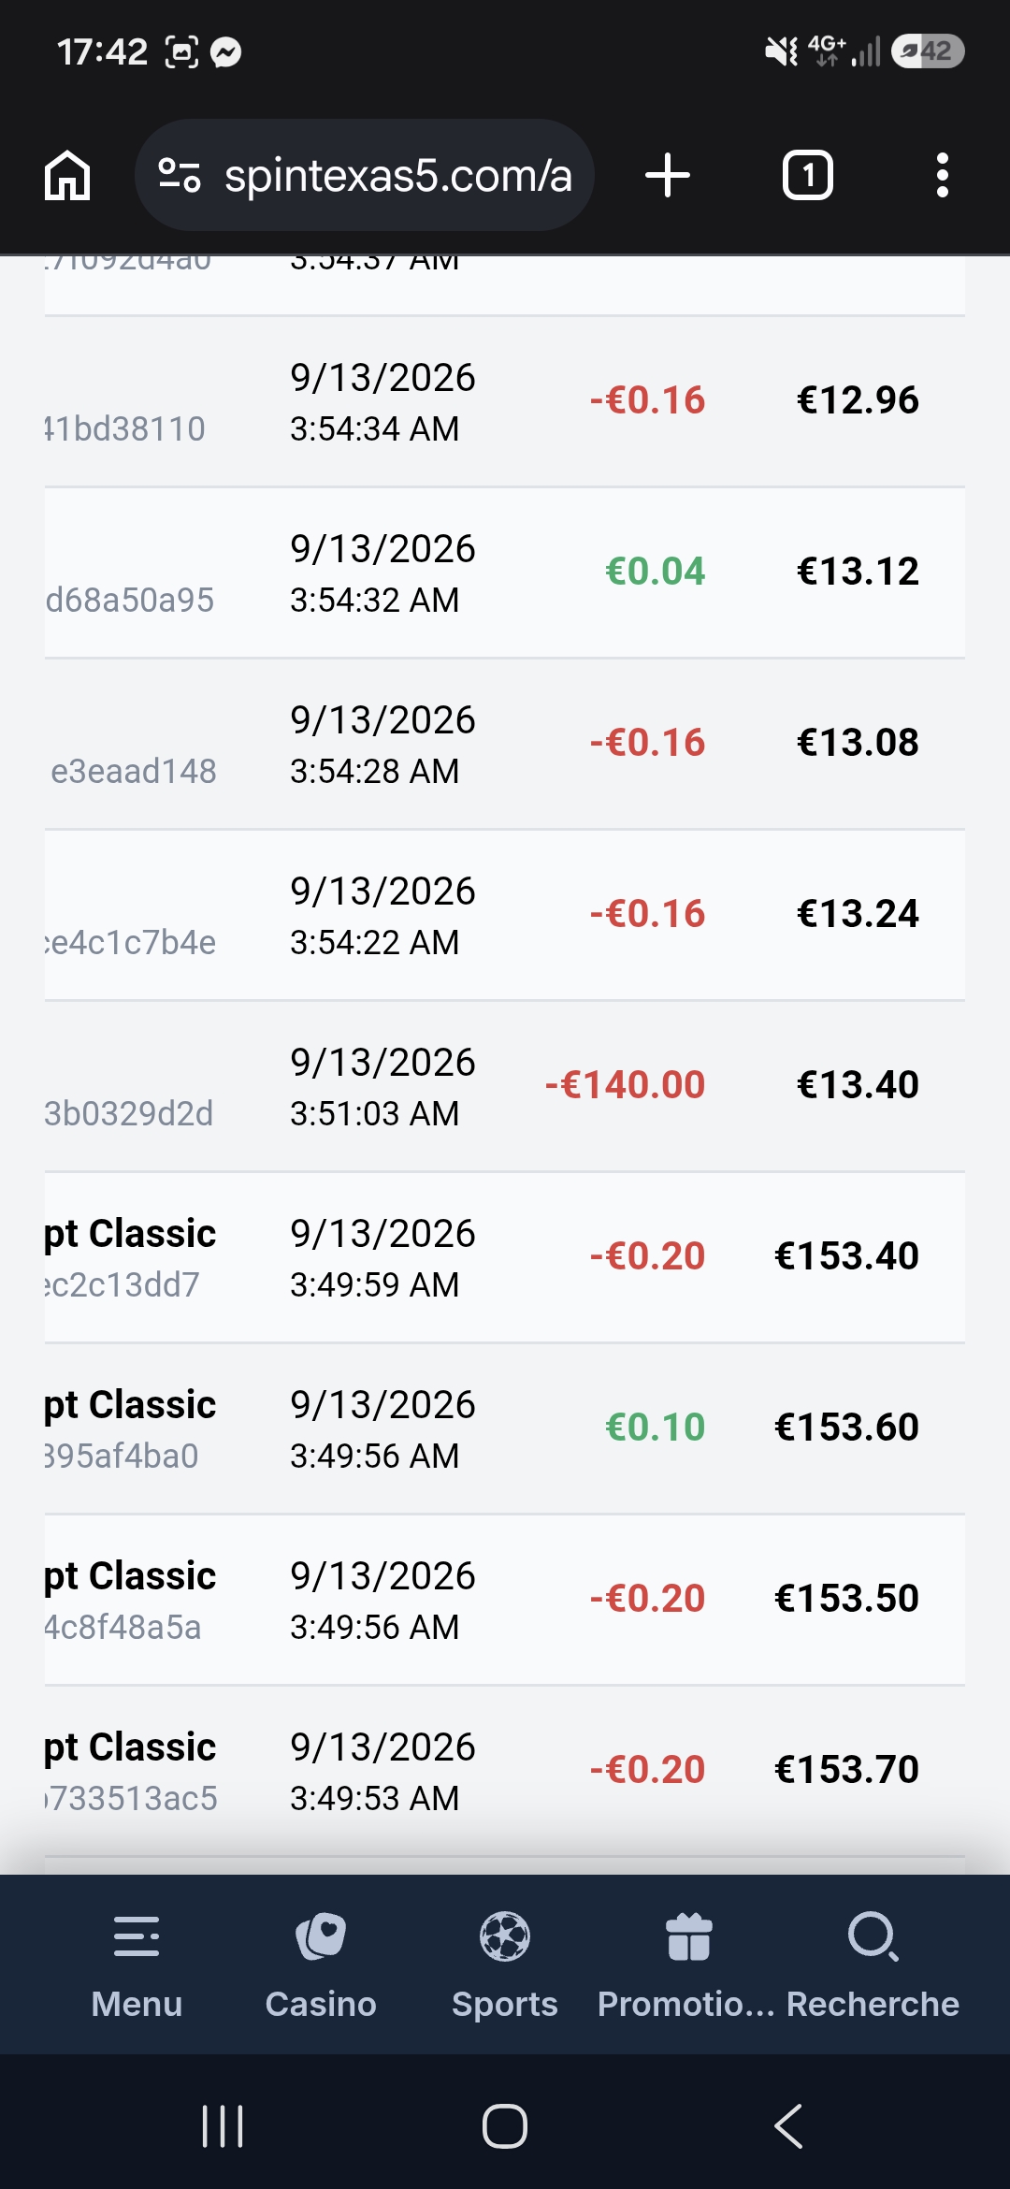This screenshot has height=2189, width=1010.
Task: Select transaction e3eaad148 row
Action: click(x=505, y=745)
